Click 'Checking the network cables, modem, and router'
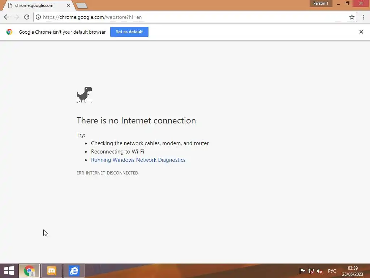Viewport: 370px width, 278px height. click(x=150, y=143)
